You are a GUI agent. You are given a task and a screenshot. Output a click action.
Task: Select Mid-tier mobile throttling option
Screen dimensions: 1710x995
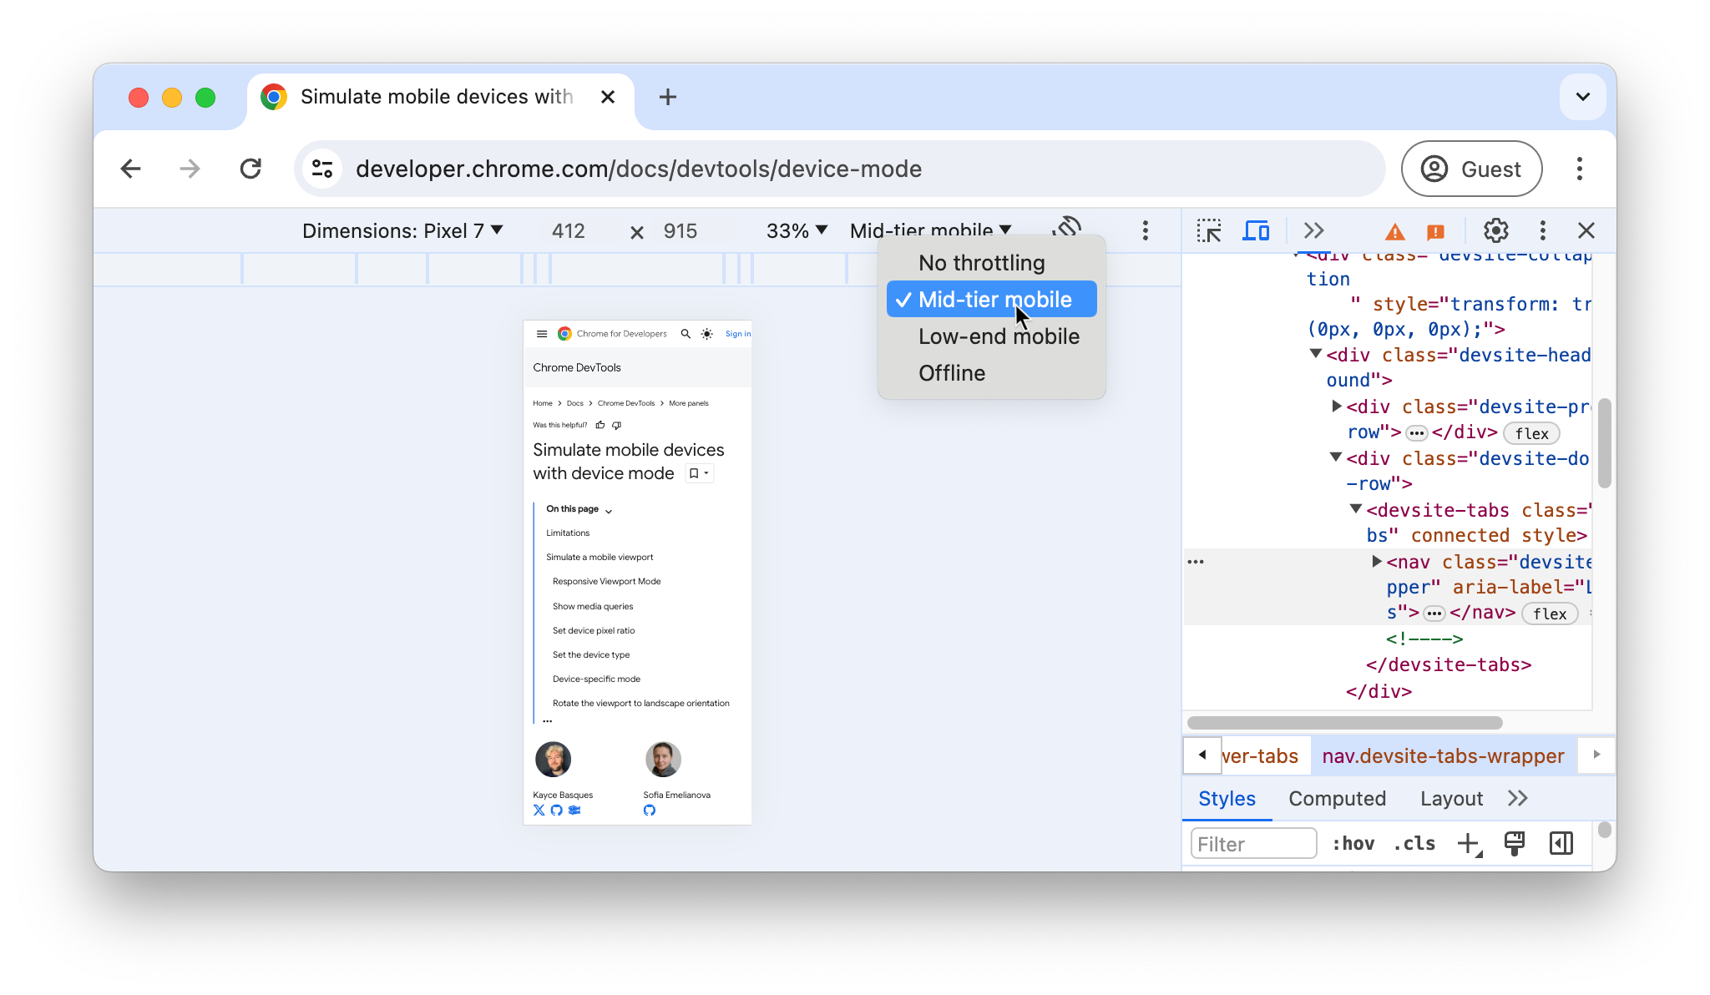pyautogui.click(x=994, y=299)
